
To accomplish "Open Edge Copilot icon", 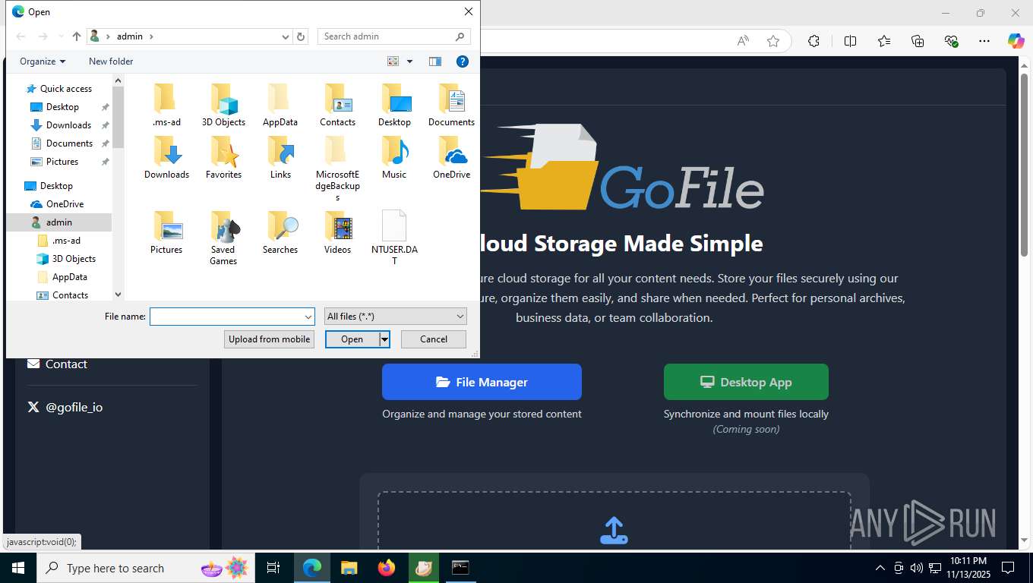I will [1016, 41].
